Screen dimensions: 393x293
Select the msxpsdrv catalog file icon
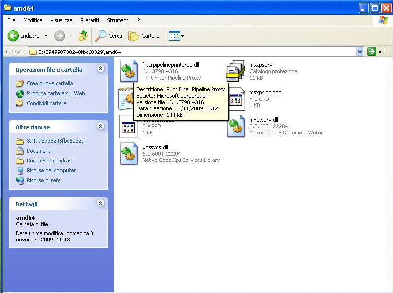click(x=236, y=71)
